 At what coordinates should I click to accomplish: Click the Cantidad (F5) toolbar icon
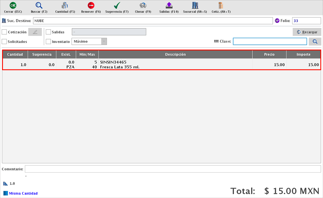[x=65, y=5]
